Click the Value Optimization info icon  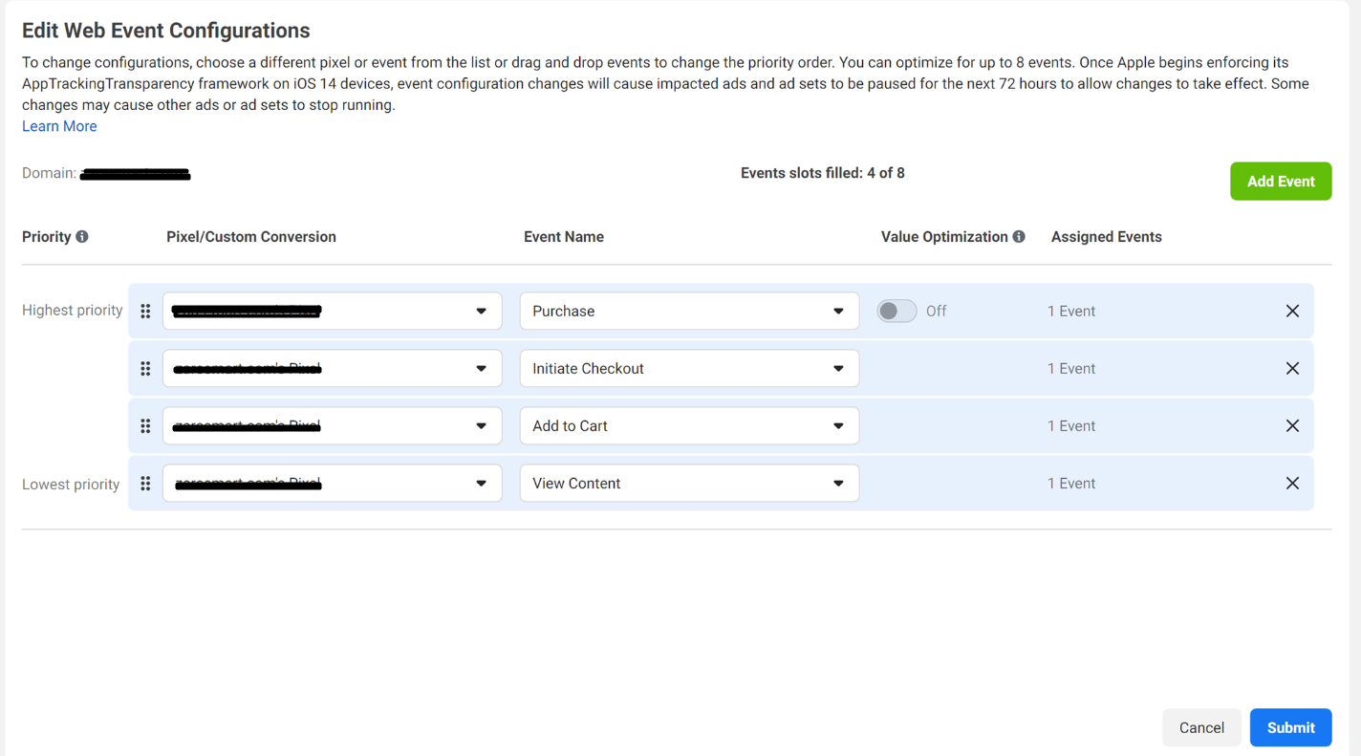pyautogui.click(x=1019, y=237)
